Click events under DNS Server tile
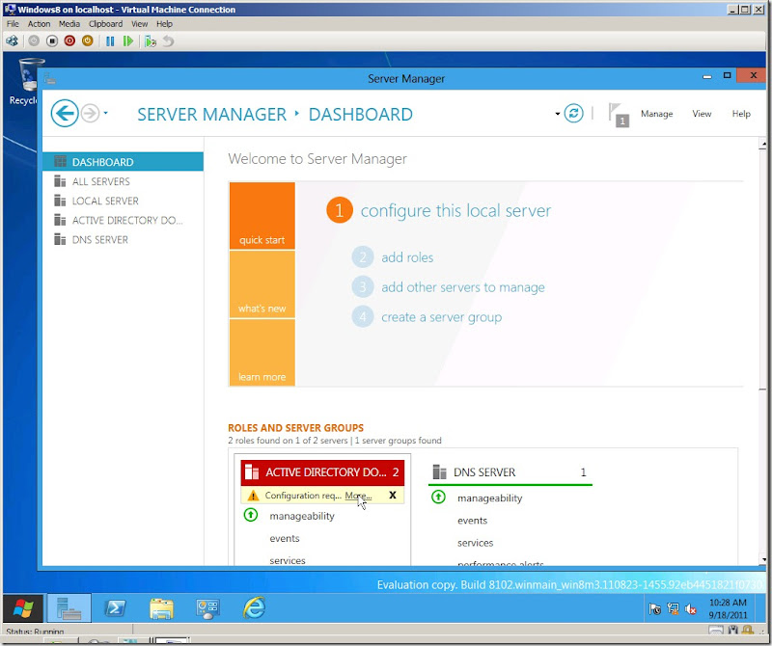The image size is (772, 646). (472, 521)
